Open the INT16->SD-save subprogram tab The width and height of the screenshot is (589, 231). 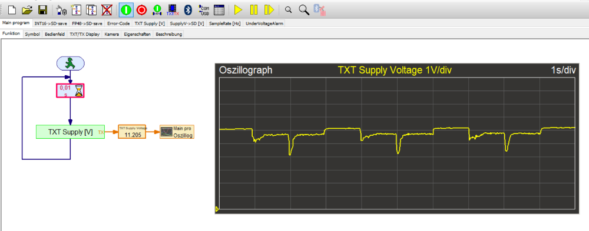pyautogui.click(x=51, y=24)
